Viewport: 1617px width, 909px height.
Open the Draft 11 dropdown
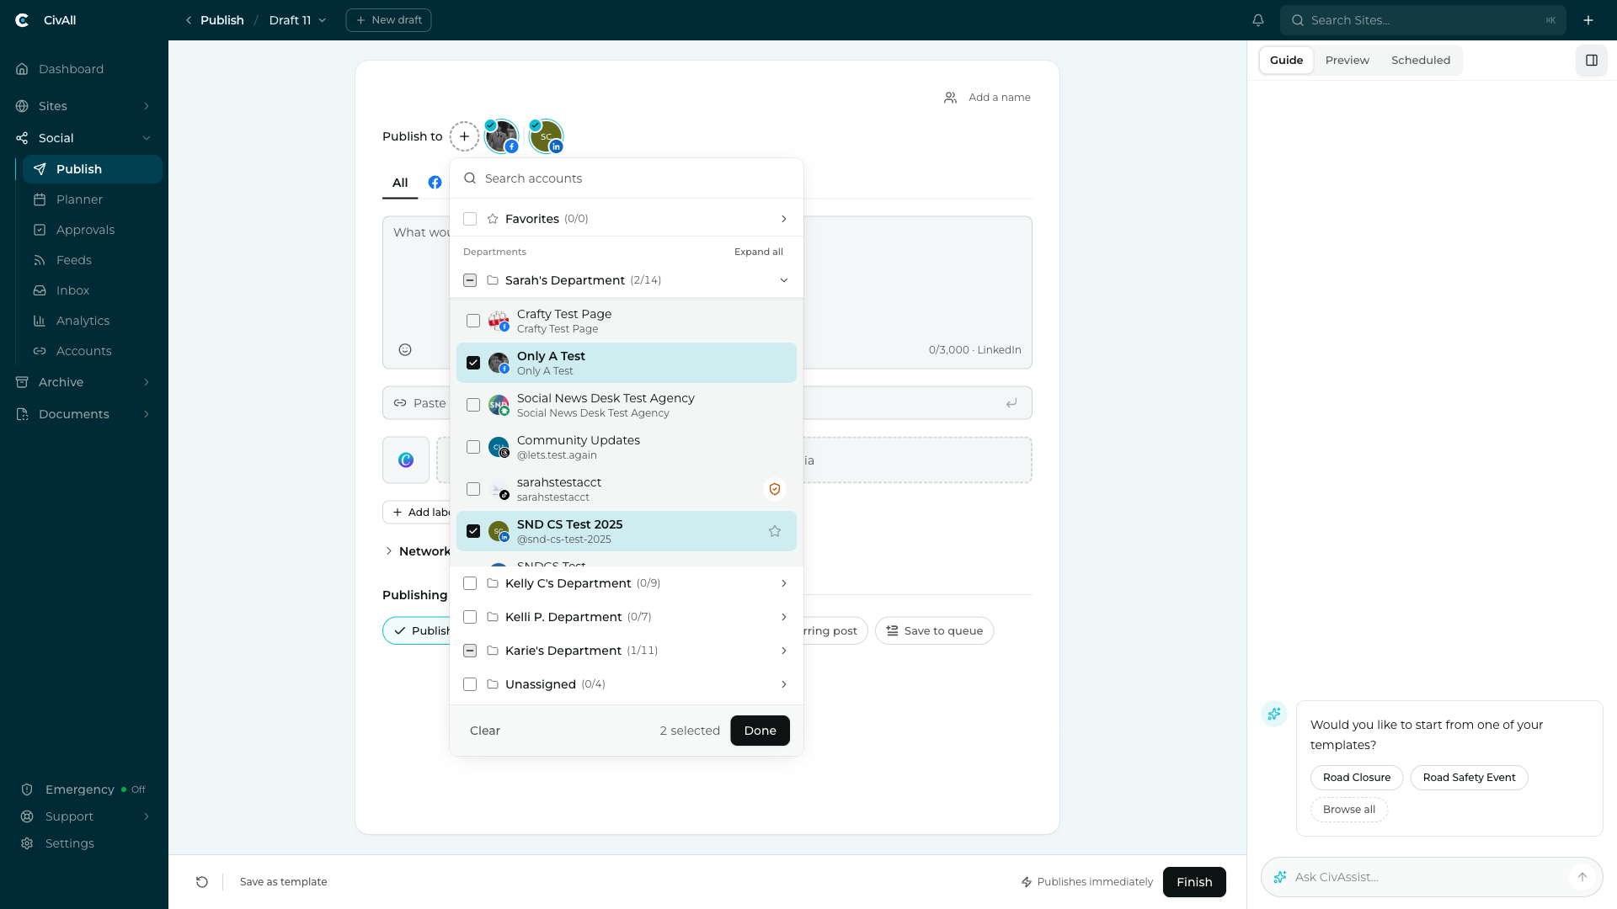tap(297, 20)
